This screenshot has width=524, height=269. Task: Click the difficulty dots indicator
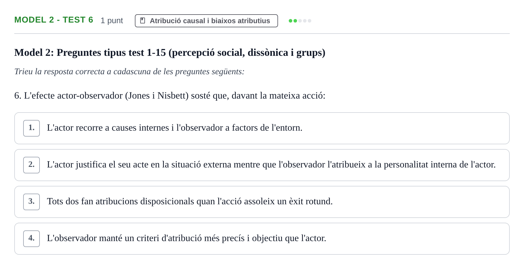pyautogui.click(x=300, y=21)
